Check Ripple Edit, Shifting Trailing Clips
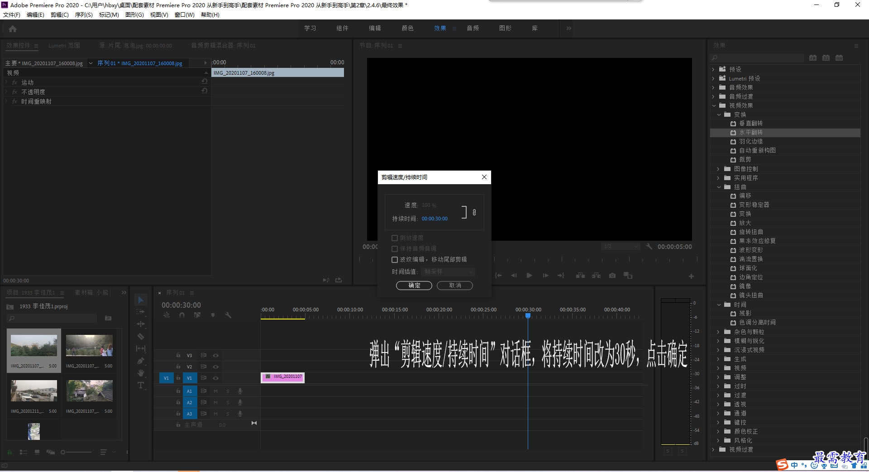The width and height of the screenshot is (869, 472). tap(395, 260)
